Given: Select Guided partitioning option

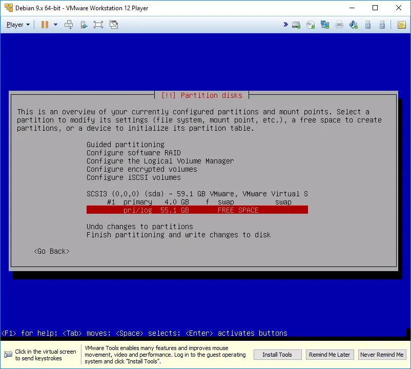Looking at the screenshot, I should tap(125, 145).
